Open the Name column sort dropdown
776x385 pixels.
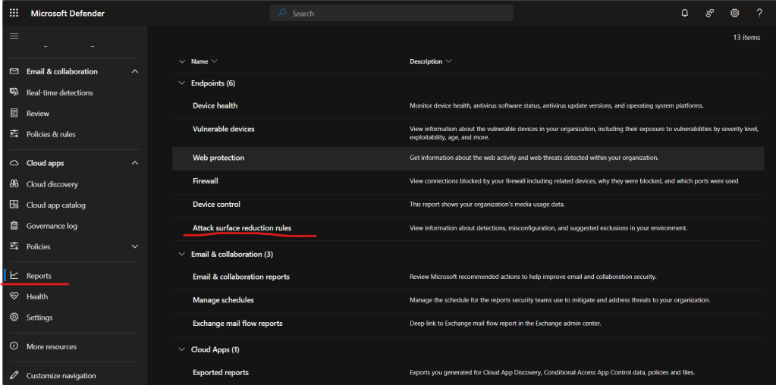pyautogui.click(x=214, y=61)
